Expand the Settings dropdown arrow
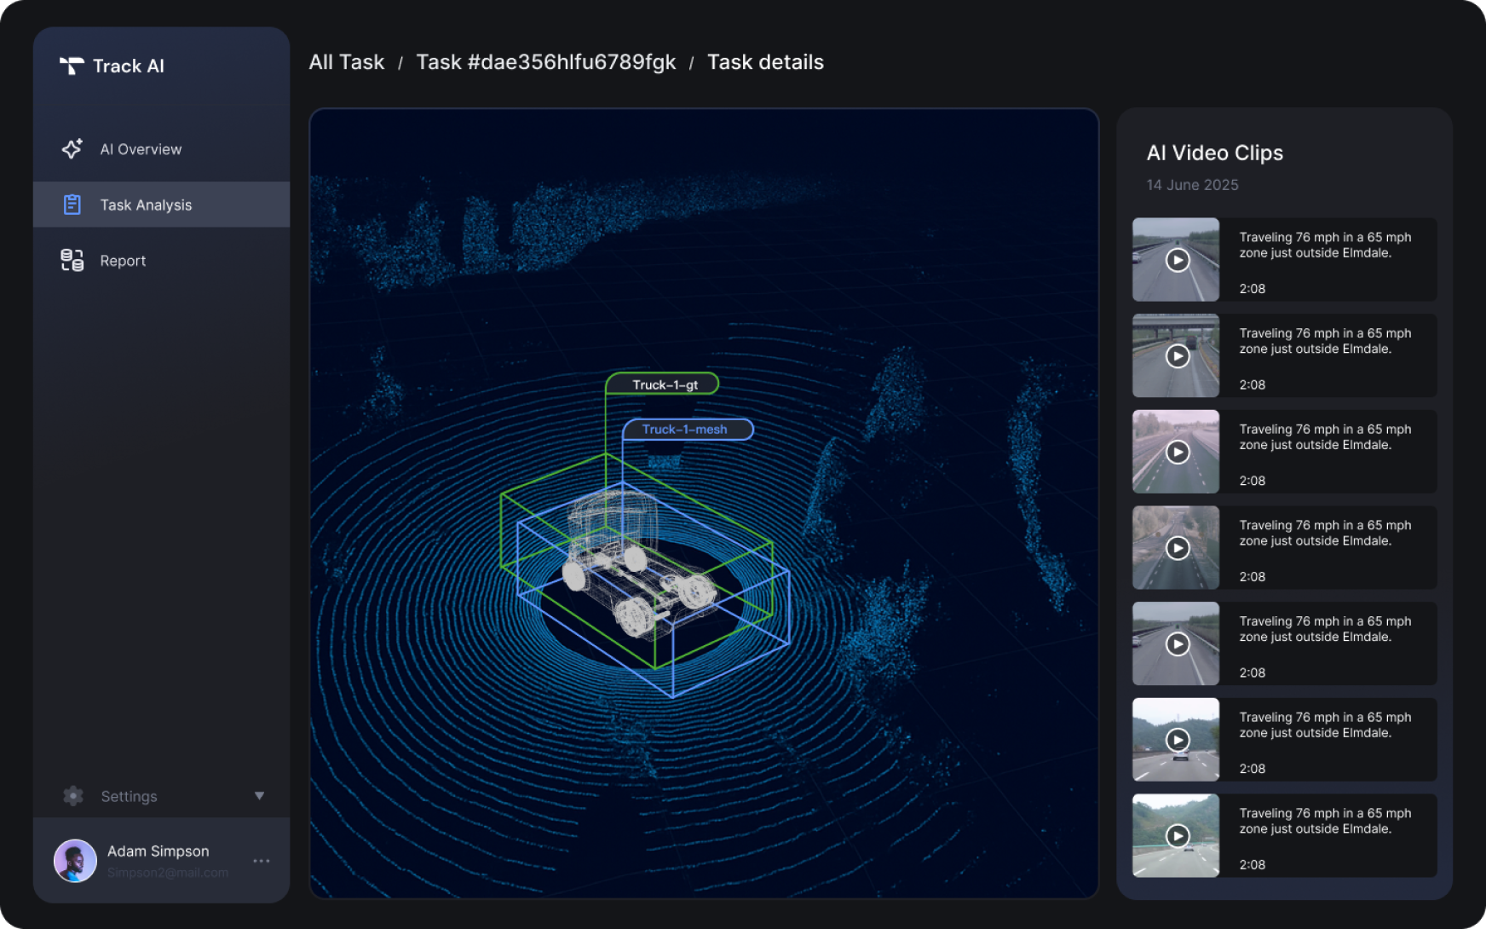 [x=259, y=796]
